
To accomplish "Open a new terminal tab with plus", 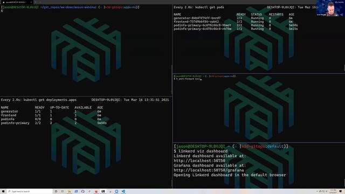I will click(x=36, y=2).
